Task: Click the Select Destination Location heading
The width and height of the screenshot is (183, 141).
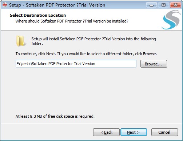Action: (38, 15)
